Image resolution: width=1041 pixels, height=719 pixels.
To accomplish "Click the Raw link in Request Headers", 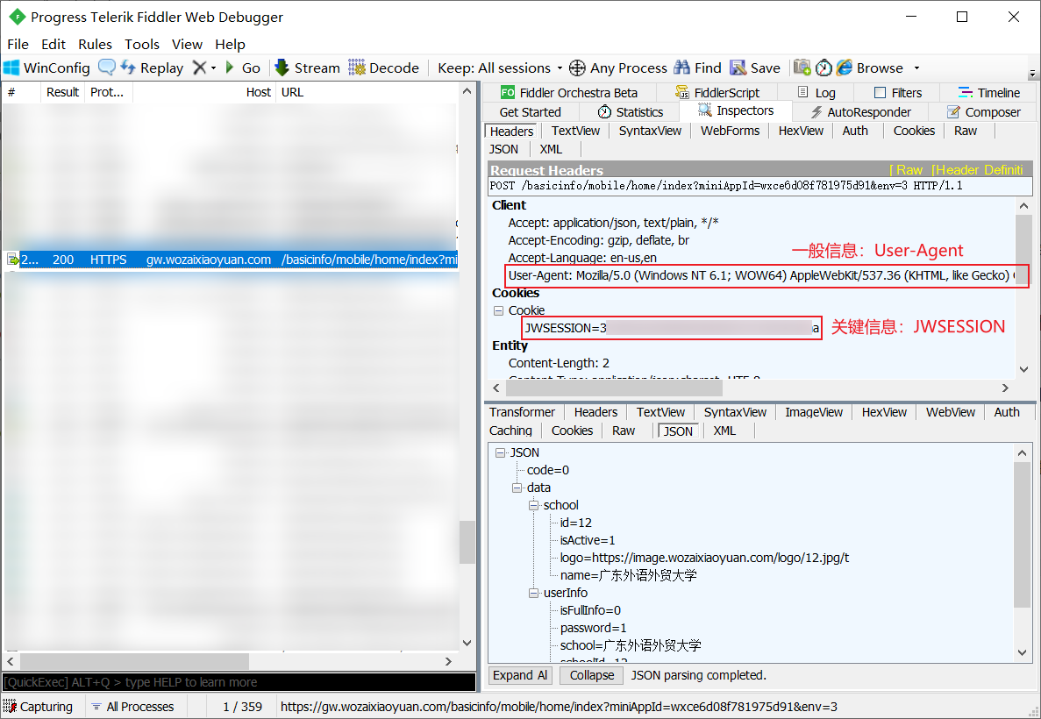I will (909, 170).
